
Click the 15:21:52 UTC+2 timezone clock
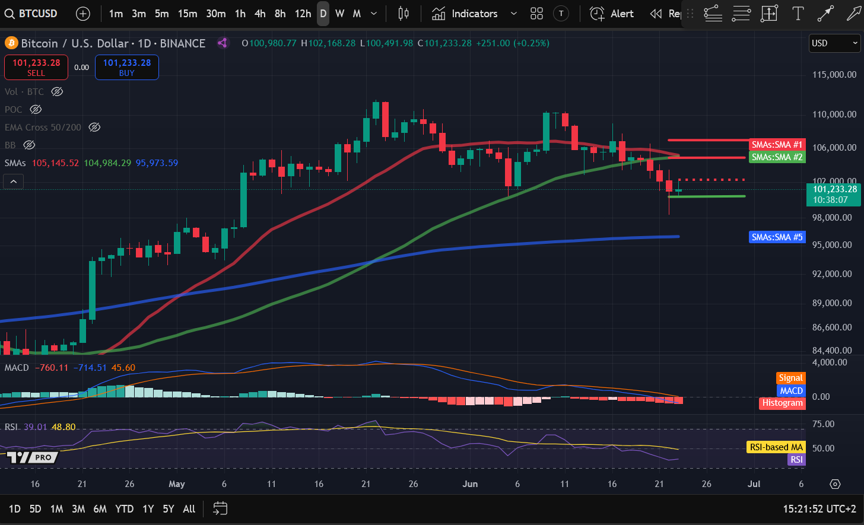coord(819,508)
